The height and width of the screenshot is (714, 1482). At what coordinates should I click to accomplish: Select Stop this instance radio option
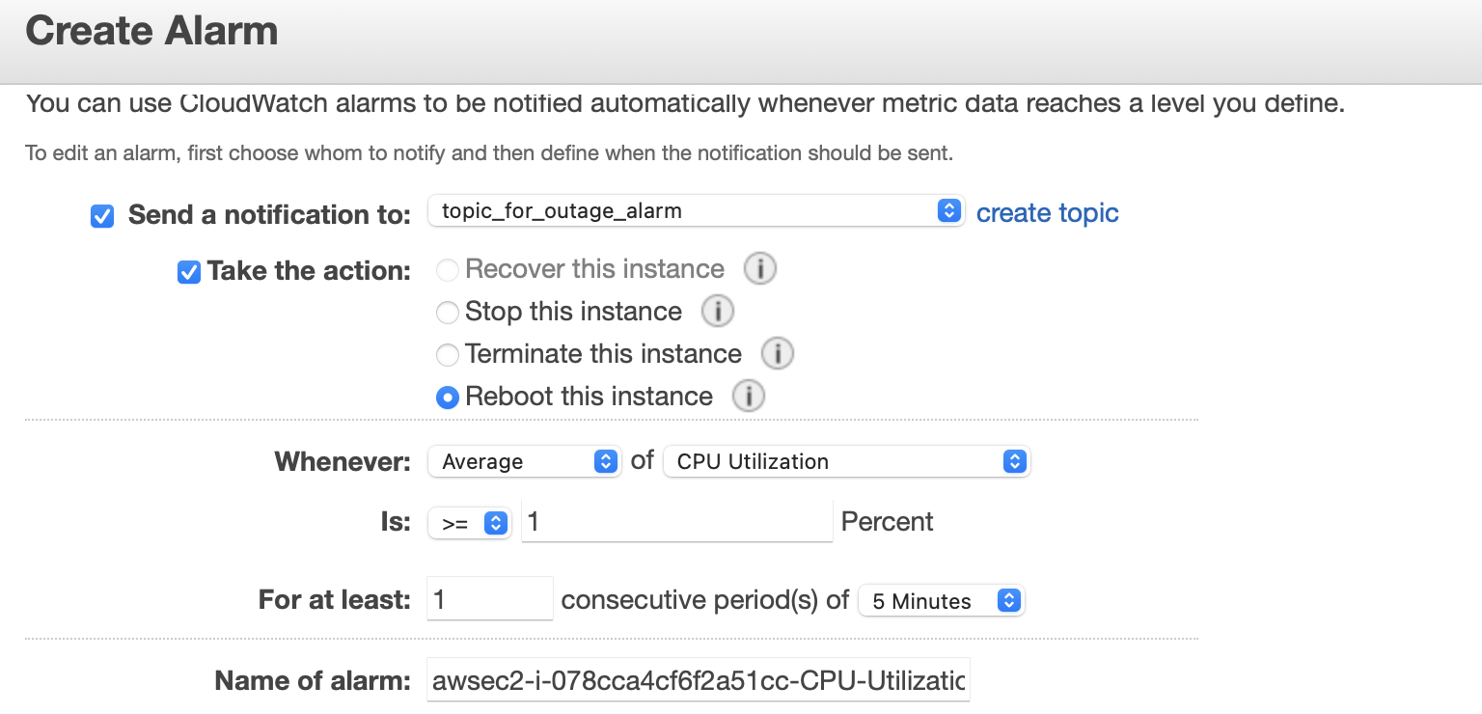tap(447, 313)
